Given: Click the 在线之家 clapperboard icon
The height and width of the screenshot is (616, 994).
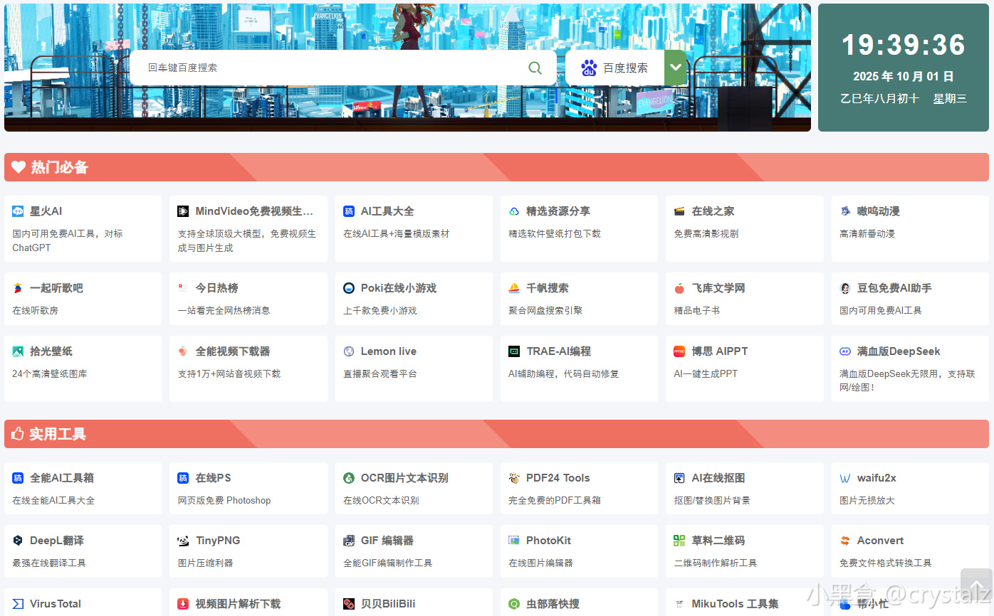Looking at the screenshot, I should [x=679, y=211].
